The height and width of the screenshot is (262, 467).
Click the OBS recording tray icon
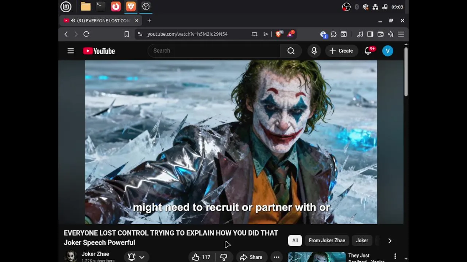point(346,7)
